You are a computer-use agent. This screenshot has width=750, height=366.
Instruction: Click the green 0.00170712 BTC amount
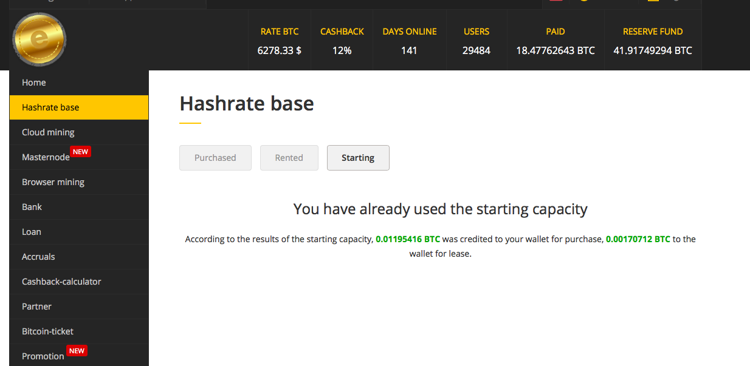click(638, 239)
